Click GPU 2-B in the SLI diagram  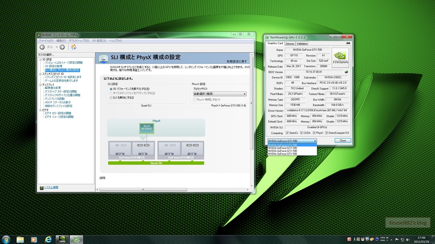(192, 149)
